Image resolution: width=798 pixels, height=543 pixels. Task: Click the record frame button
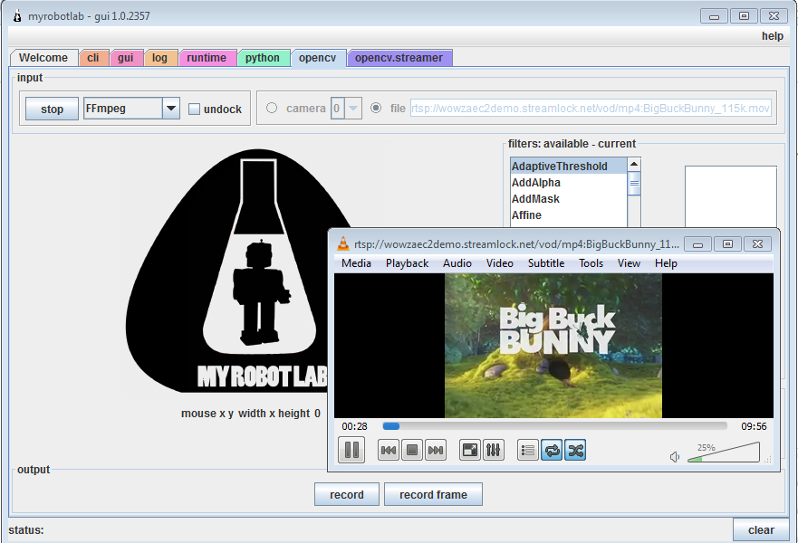433,495
